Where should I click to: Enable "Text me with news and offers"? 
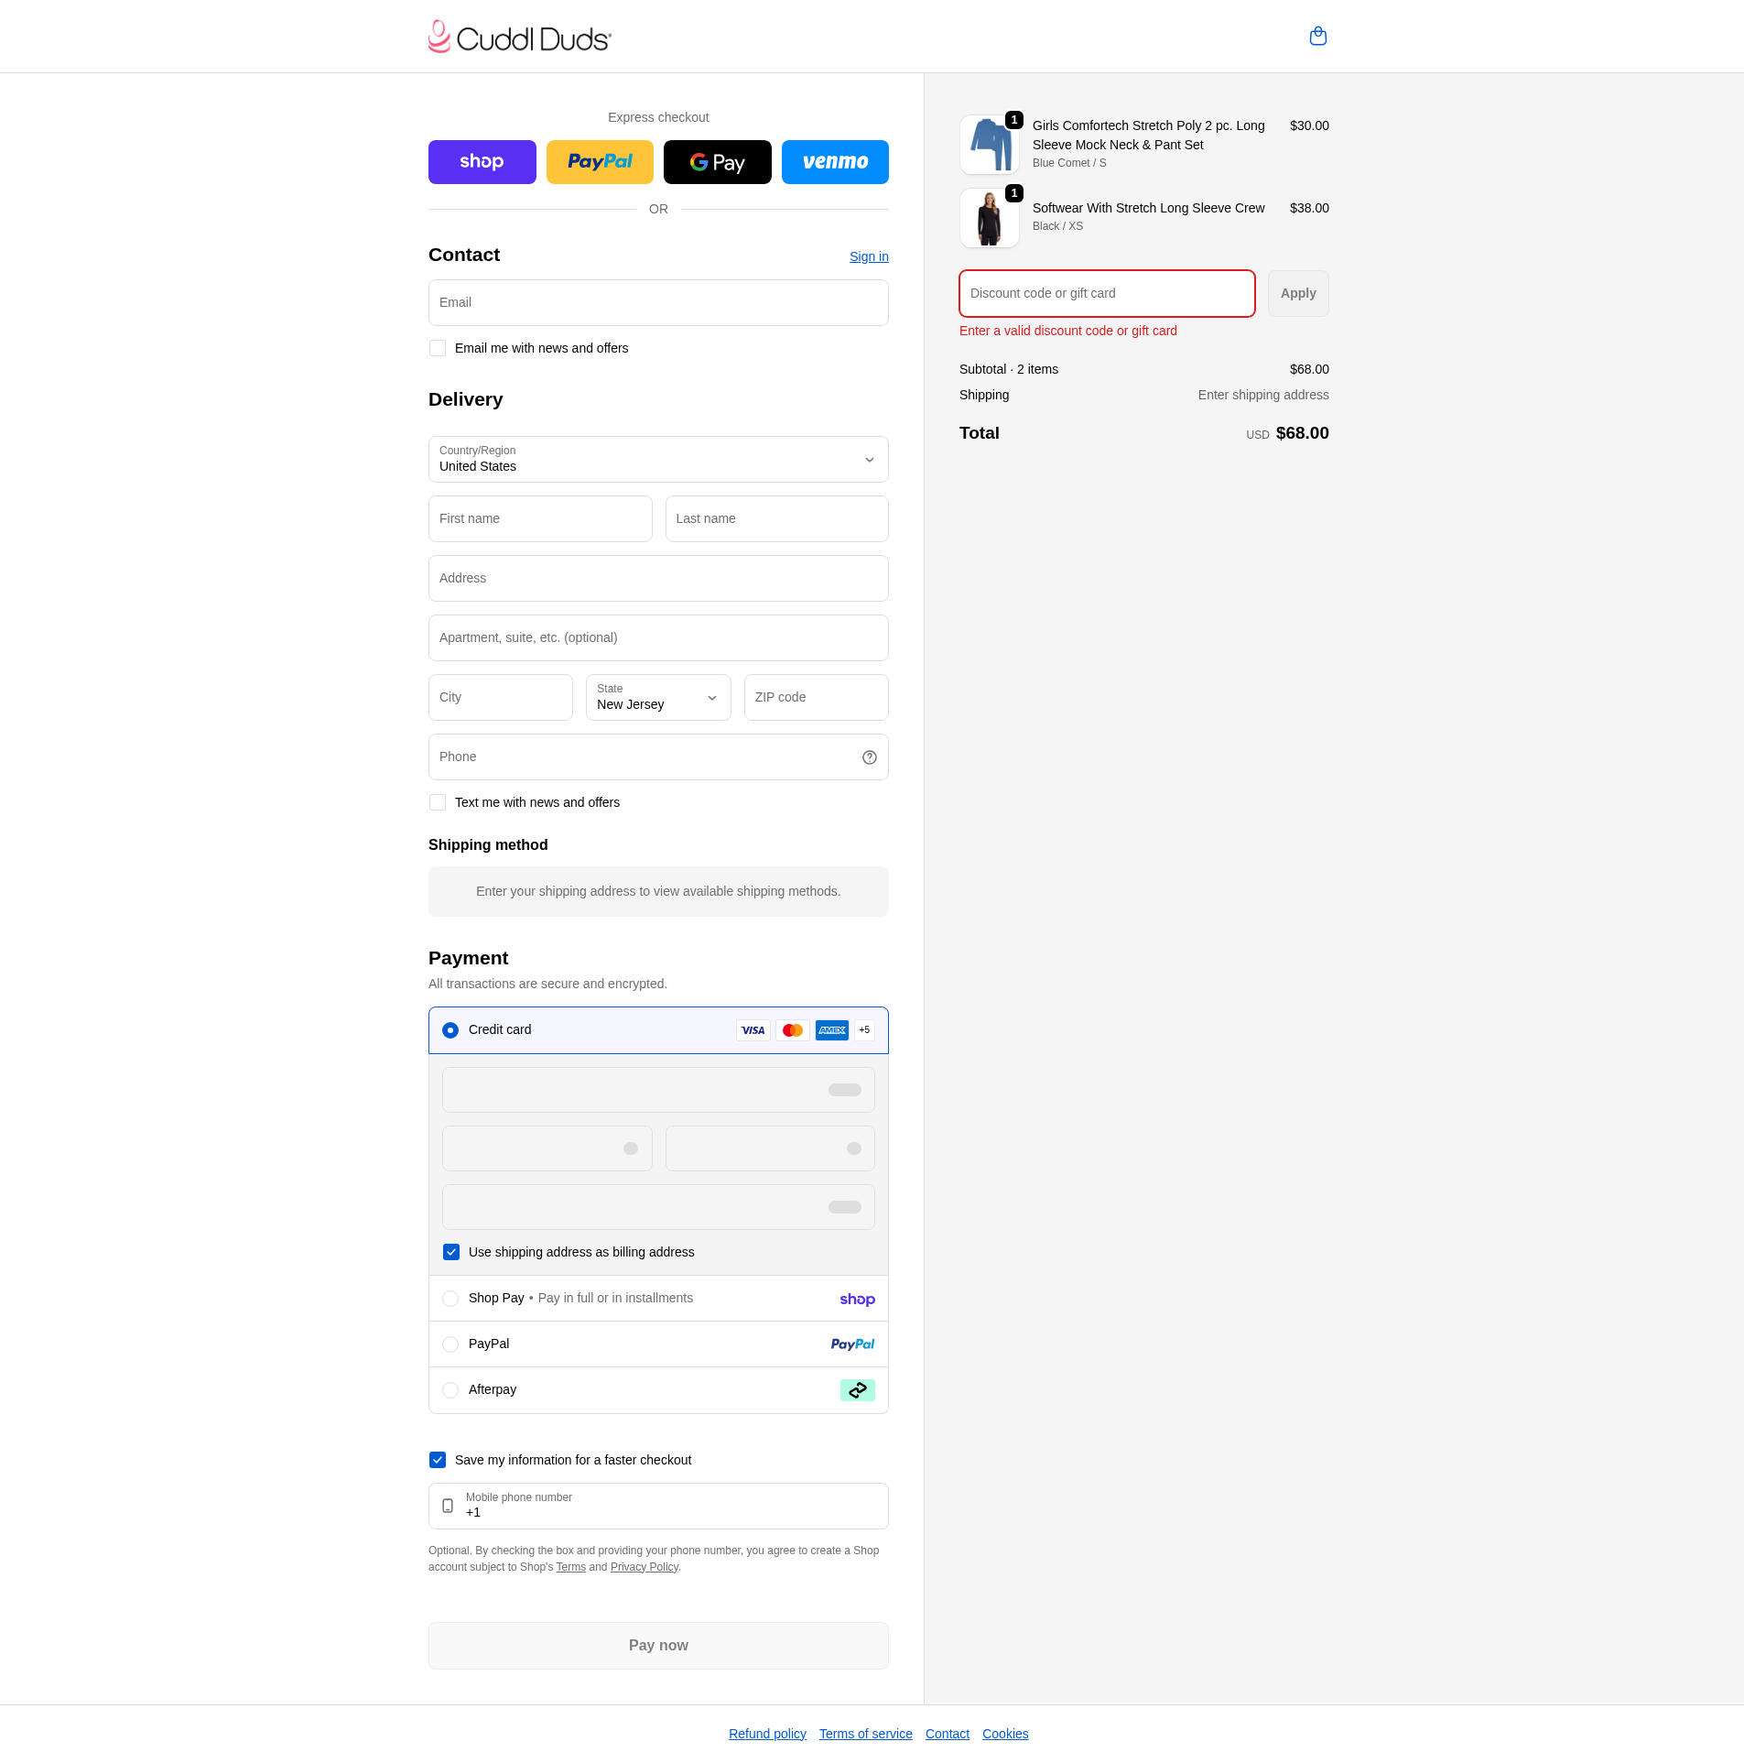point(438,801)
